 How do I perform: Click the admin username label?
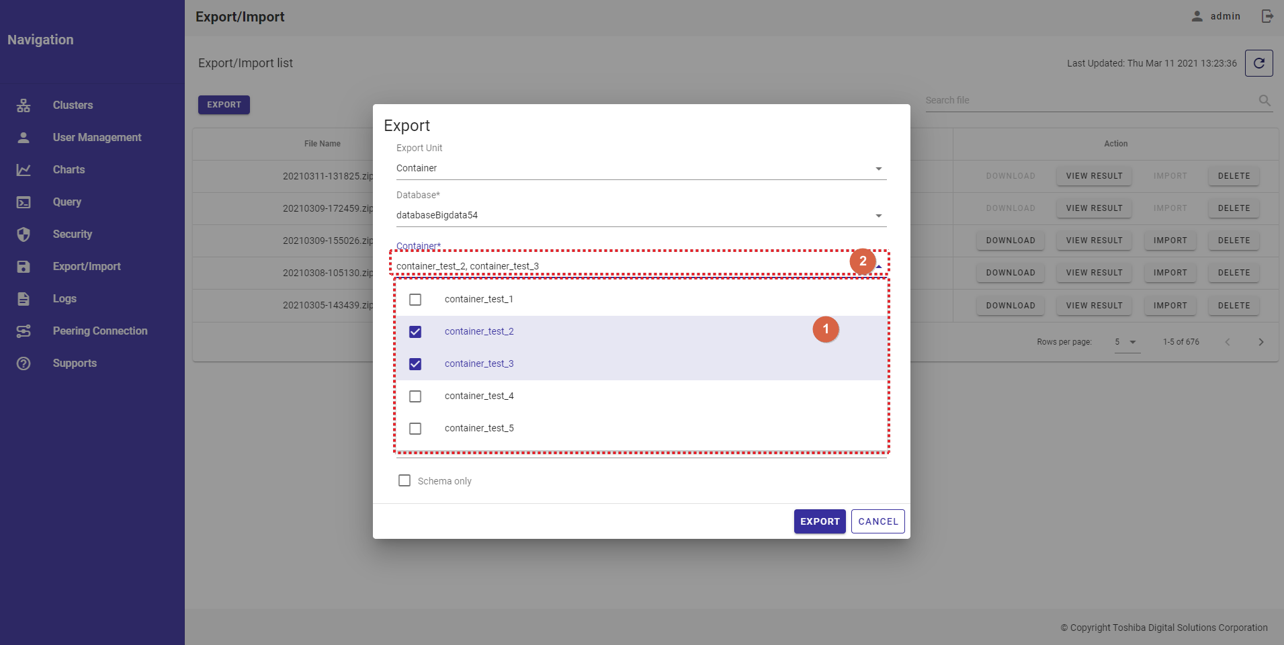click(x=1226, y=16)
